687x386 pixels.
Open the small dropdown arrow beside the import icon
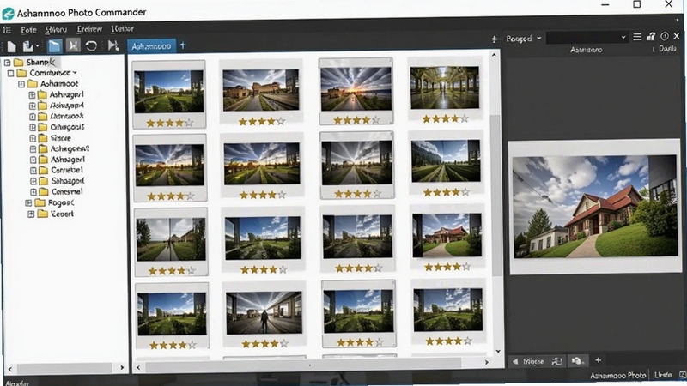point(37,46)
